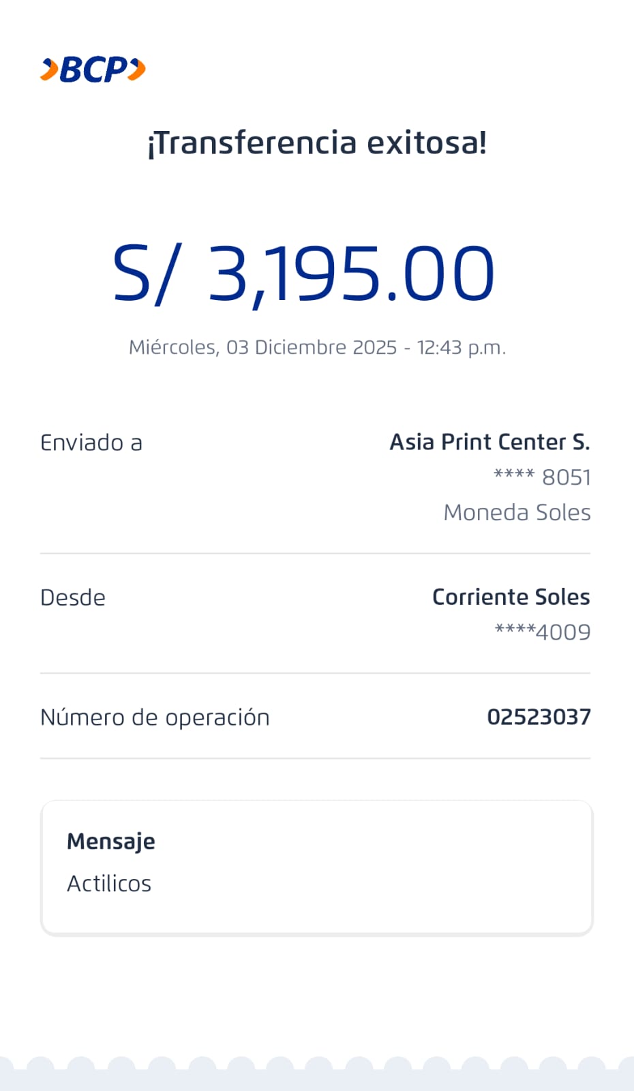
Task: Click the right orange chevron in the BCP logo
Action: (137, 70)
